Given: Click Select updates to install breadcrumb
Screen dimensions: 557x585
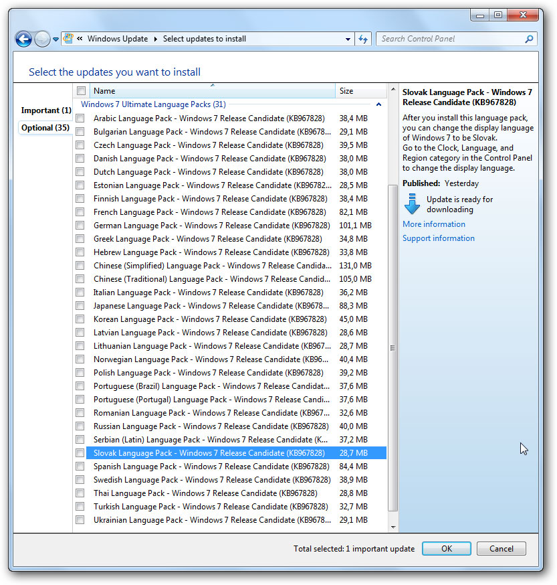Looking at the screenshot, I should (x=205, y=39).
